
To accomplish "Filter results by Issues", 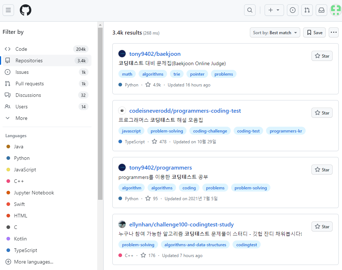I will 47,72.
